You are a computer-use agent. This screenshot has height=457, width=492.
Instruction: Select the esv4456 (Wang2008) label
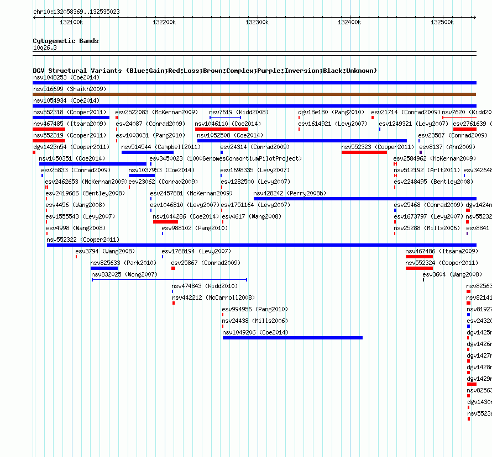tap(75, 205)
